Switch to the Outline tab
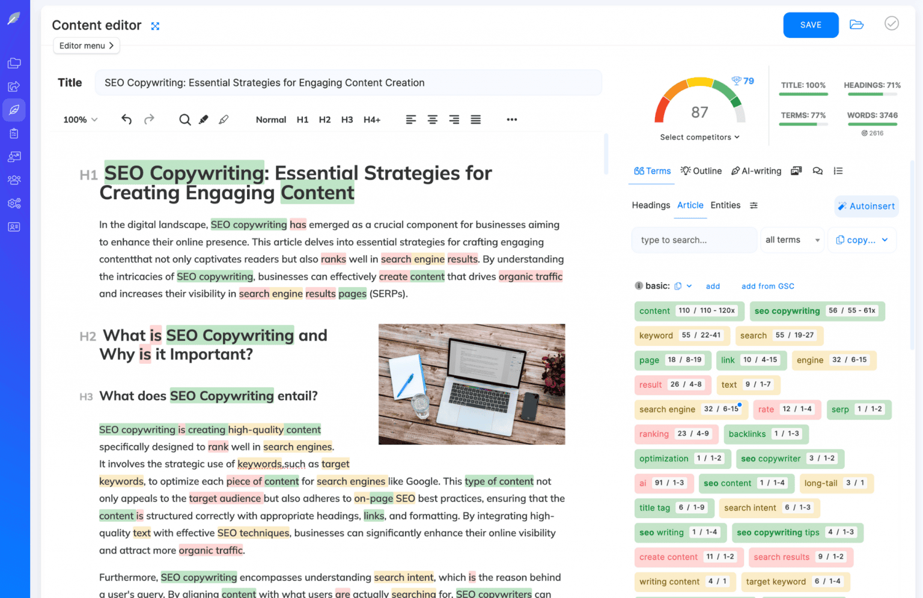Screen dimensions: 923x598 coord(701,171)
